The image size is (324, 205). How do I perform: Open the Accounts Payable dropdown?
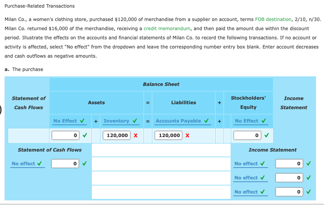click(183, 121)
